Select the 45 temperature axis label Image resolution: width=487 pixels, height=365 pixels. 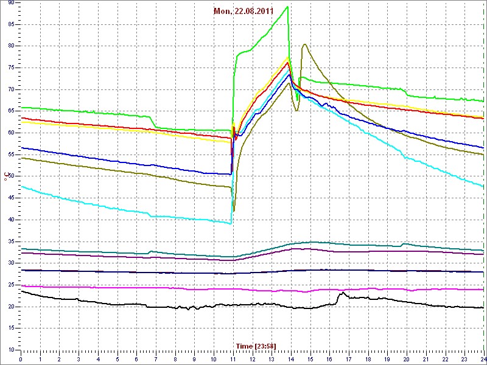tap(11, 198)
